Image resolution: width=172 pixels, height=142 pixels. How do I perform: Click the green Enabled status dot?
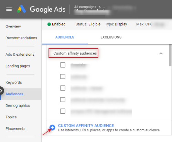49,24
